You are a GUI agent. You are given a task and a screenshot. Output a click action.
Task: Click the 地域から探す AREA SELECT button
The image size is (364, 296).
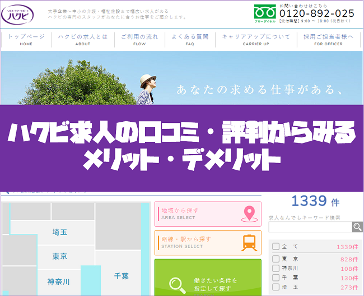(208, 214)
